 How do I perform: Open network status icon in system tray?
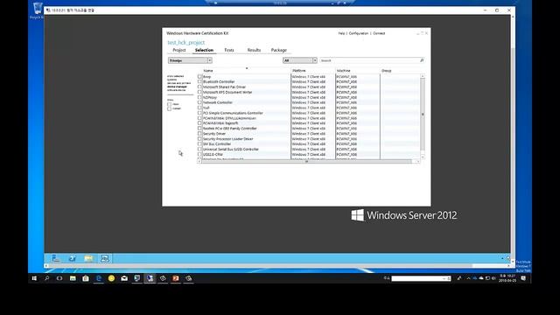(x=487, y=278)
